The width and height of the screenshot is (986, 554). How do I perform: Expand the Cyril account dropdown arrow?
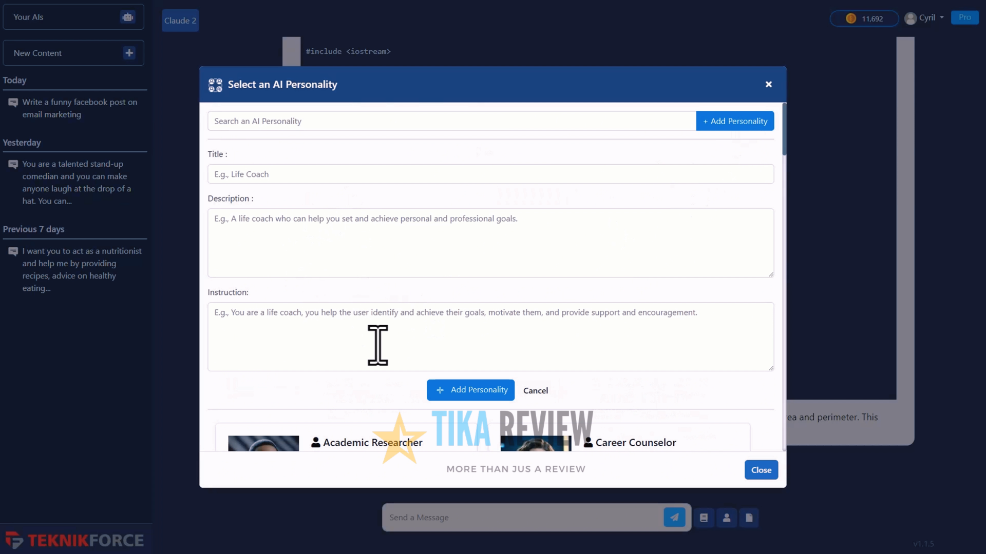tap(942, 17)
